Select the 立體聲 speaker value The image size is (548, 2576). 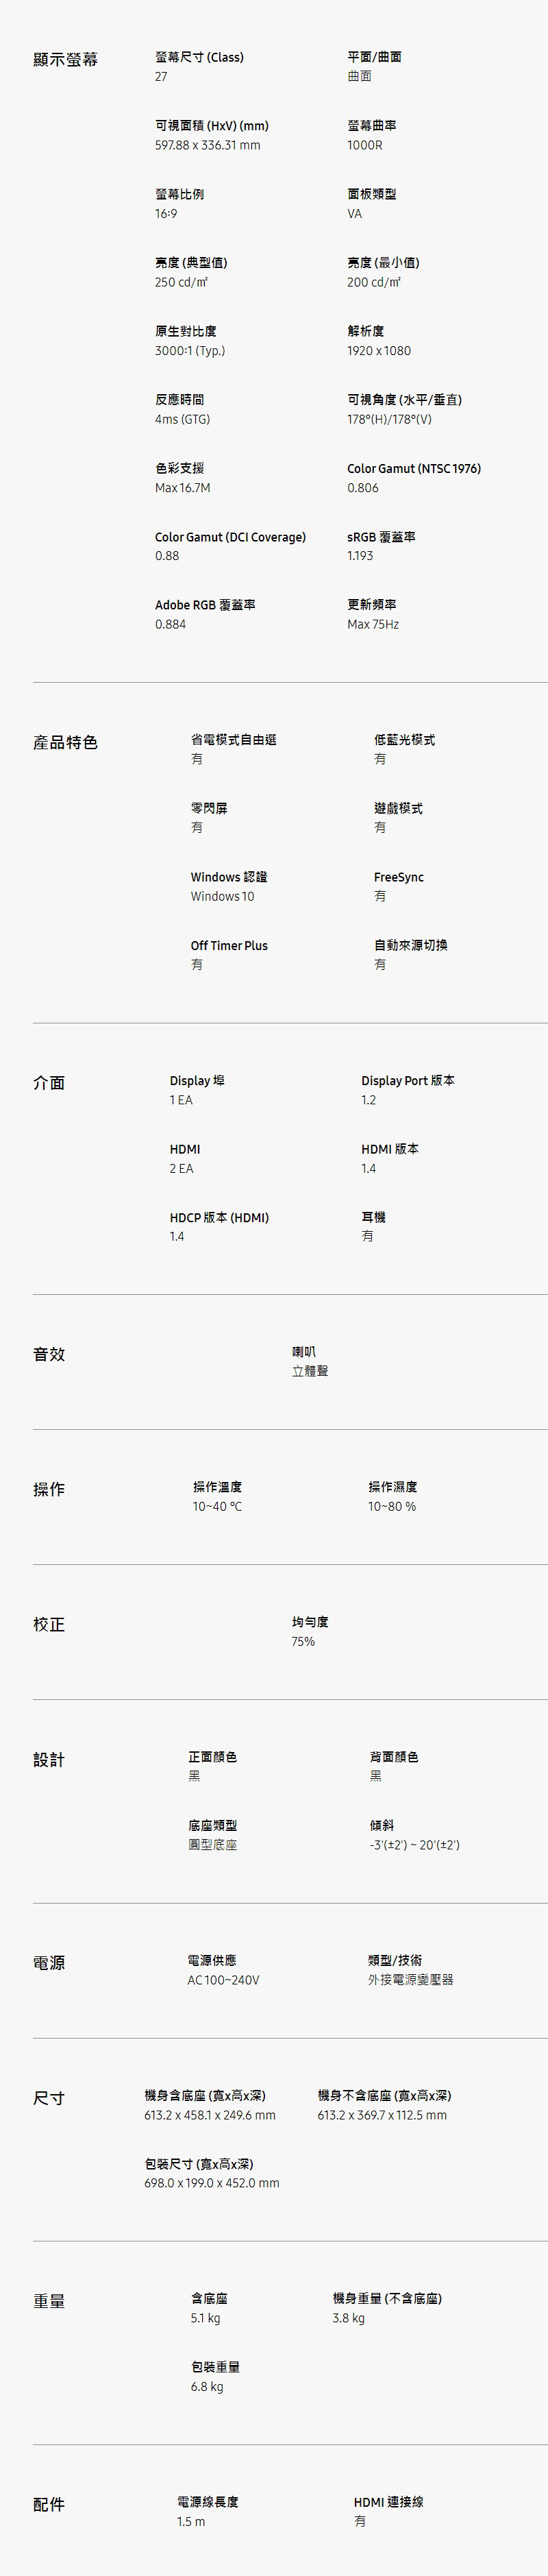click(x=310, y=1371)
